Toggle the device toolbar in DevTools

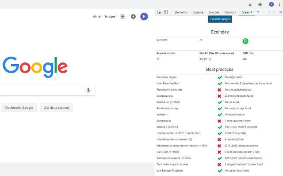click(x=165, y=12)
